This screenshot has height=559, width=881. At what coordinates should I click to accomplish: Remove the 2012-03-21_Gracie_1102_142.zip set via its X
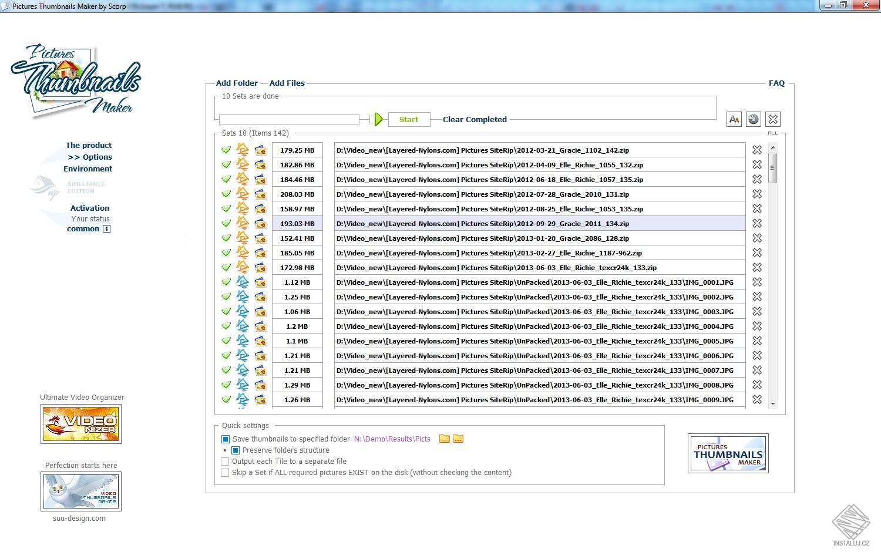pos(757,150)
